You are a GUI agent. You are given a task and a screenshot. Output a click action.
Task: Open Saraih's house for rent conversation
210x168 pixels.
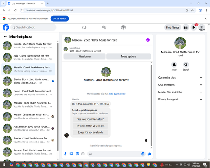pos(28,46)
